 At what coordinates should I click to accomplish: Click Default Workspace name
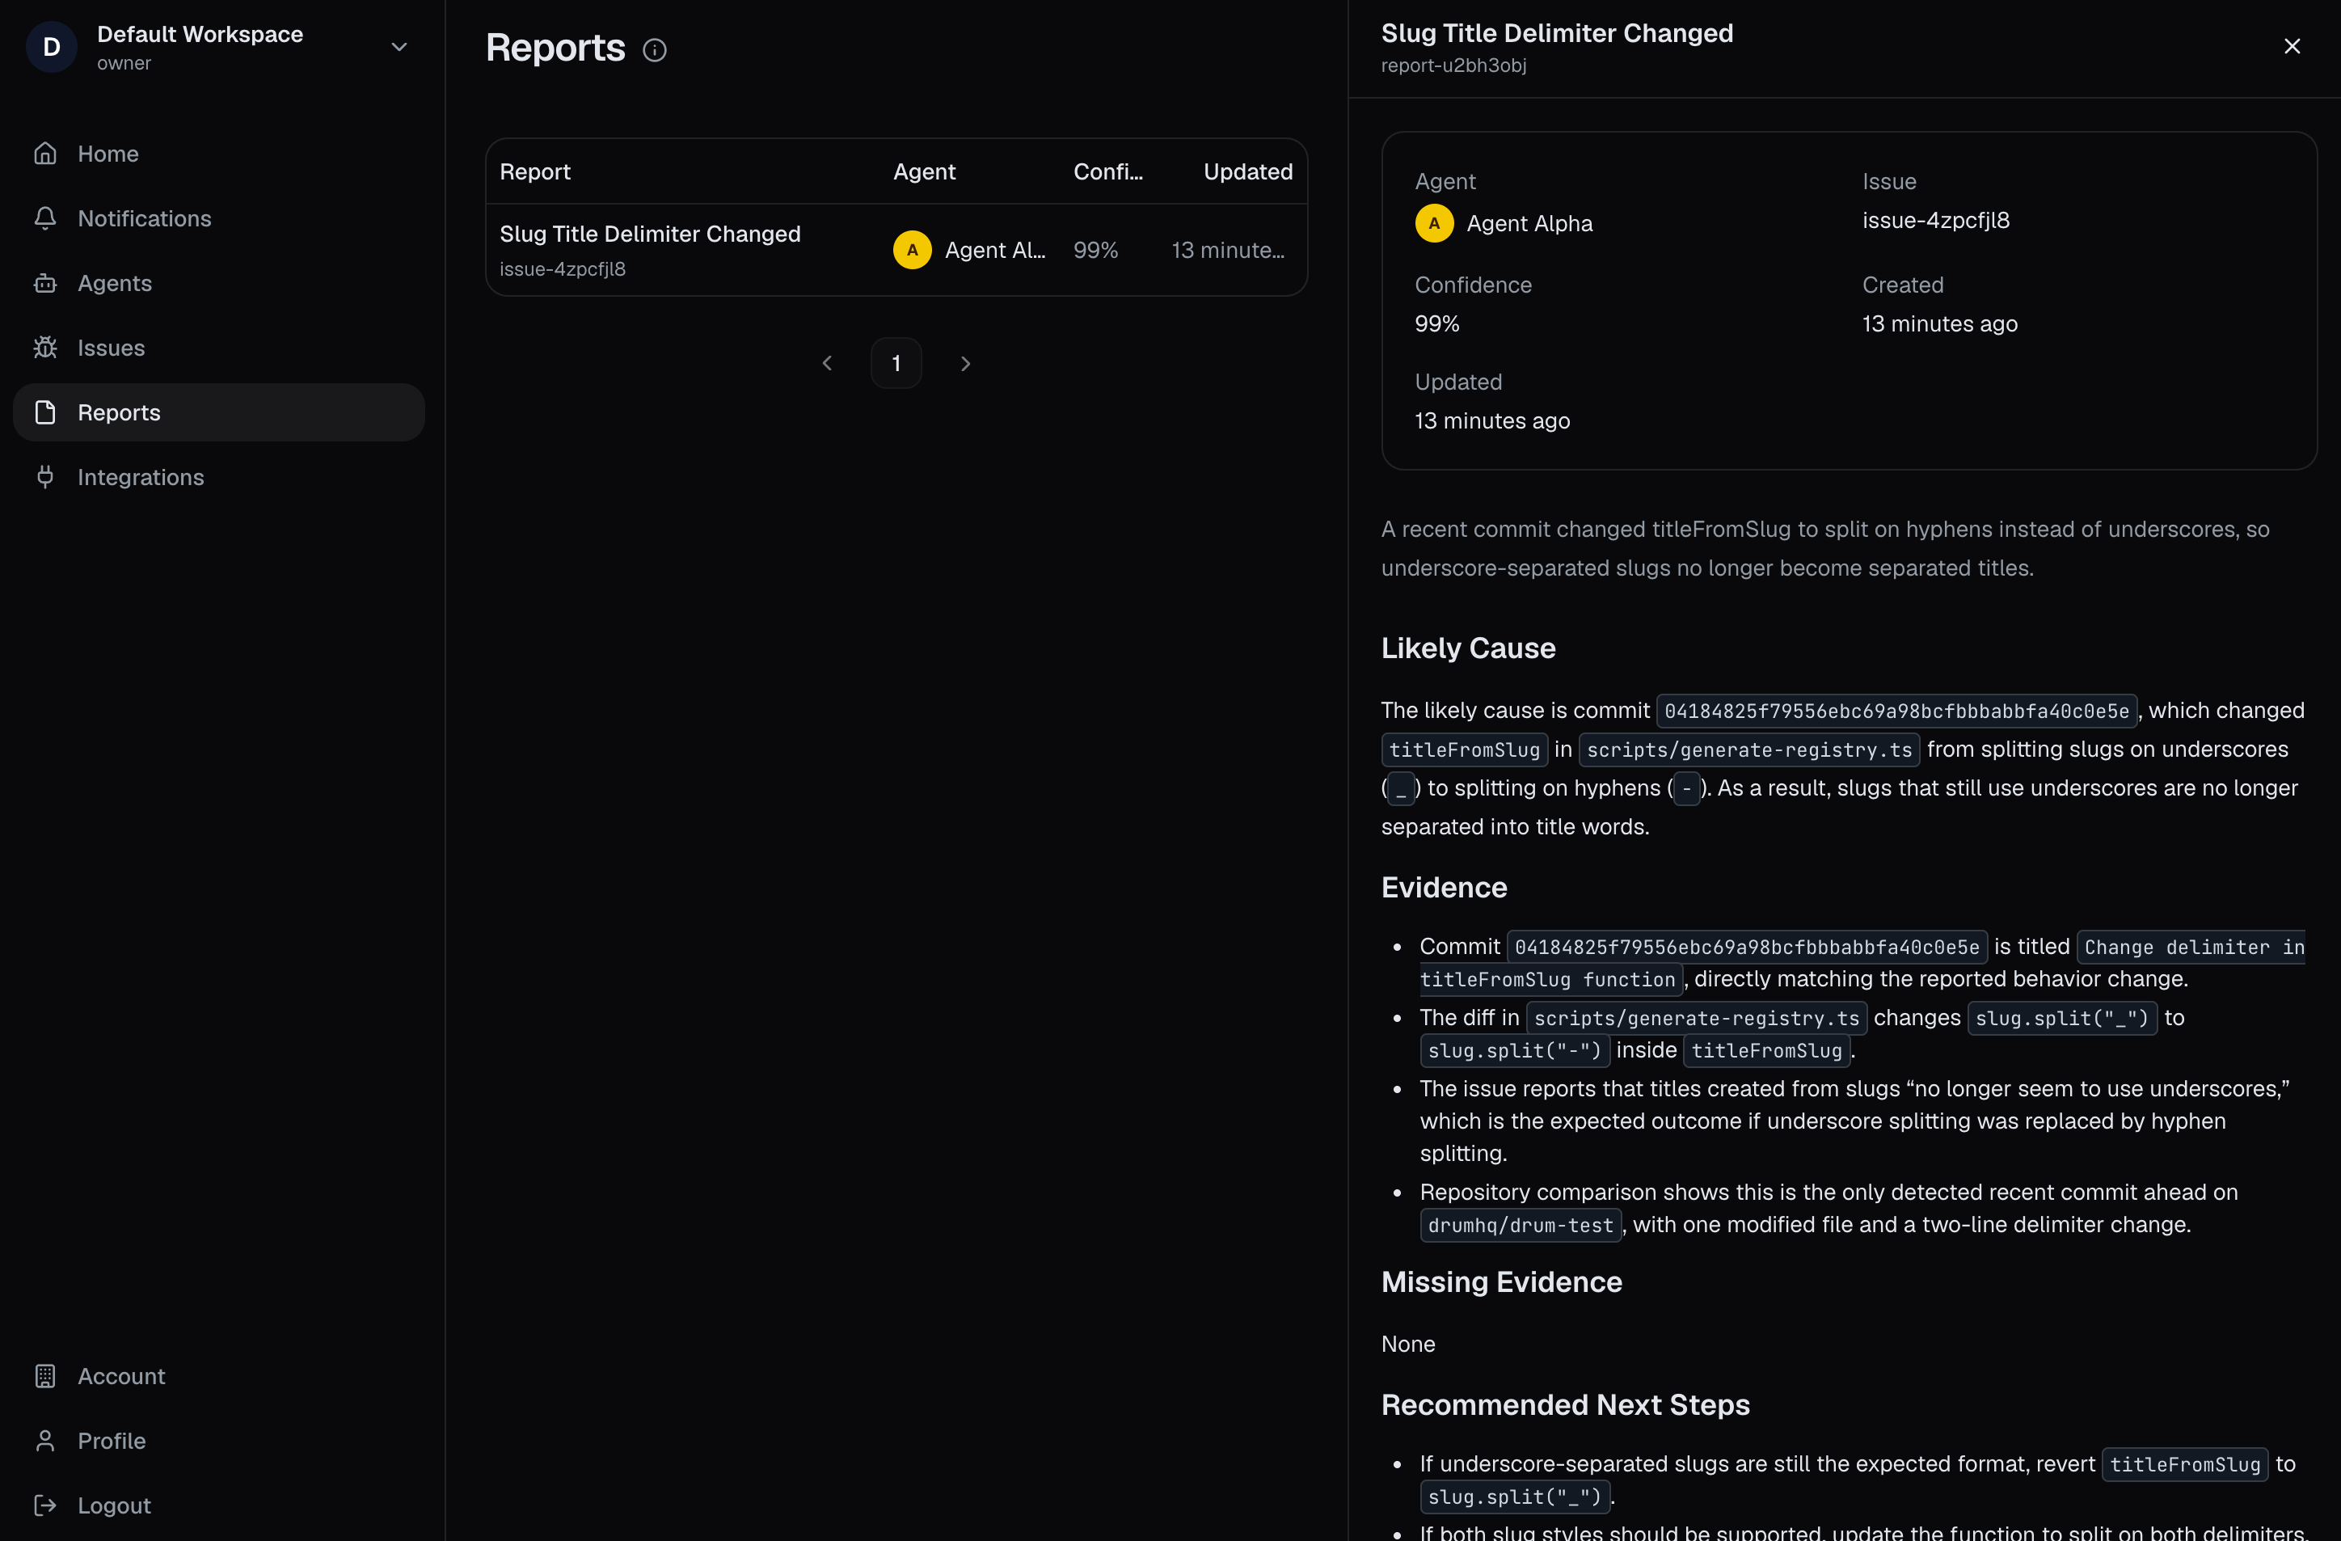coord(200,35)
